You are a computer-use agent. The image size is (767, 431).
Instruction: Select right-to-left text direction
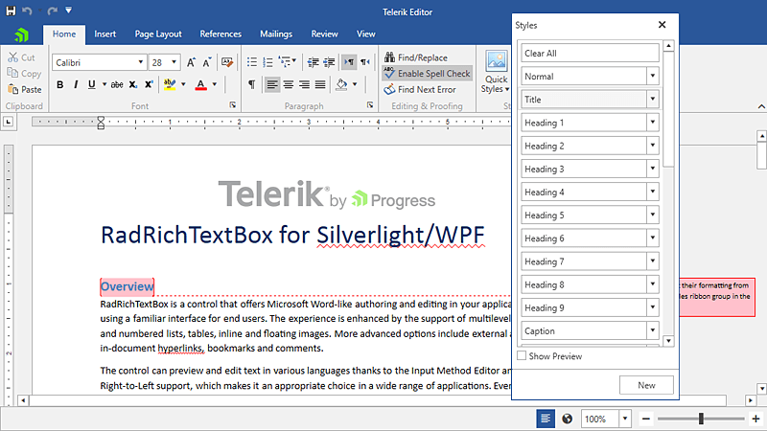point(365,62)
